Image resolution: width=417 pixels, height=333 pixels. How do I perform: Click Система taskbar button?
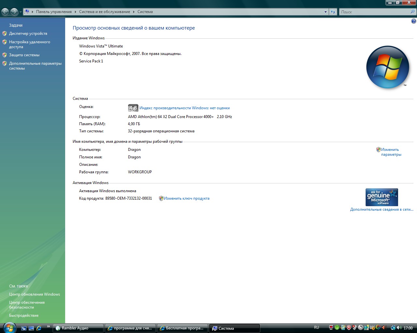tap(235, 328)
